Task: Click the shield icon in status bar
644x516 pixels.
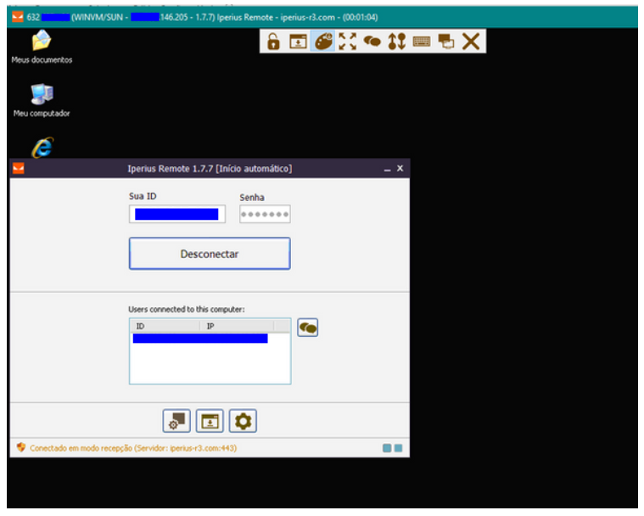Action: pos(21,447)
